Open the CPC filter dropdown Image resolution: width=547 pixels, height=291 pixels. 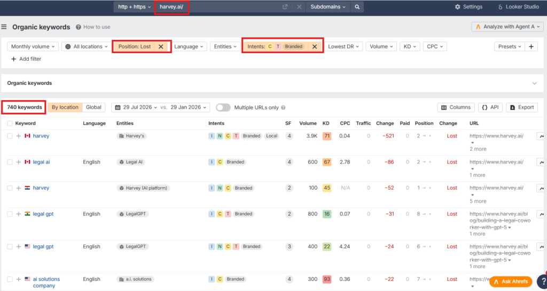point(435,47)
